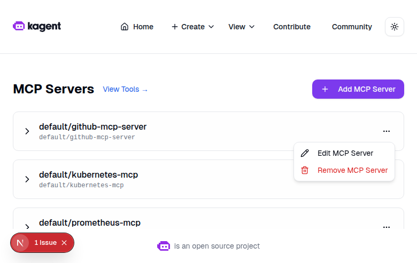Open the Contribute link
The height and width of the screenshot is (263, 417).
pyautogui.click(x=292, y=27)
